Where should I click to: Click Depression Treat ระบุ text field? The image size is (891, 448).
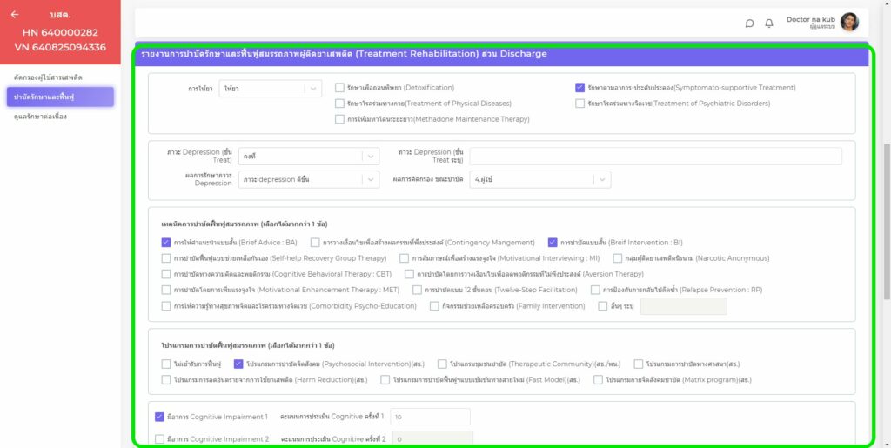pos(655,157)
